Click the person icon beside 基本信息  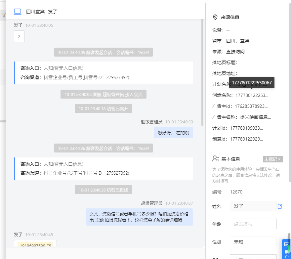click(216, 159)
